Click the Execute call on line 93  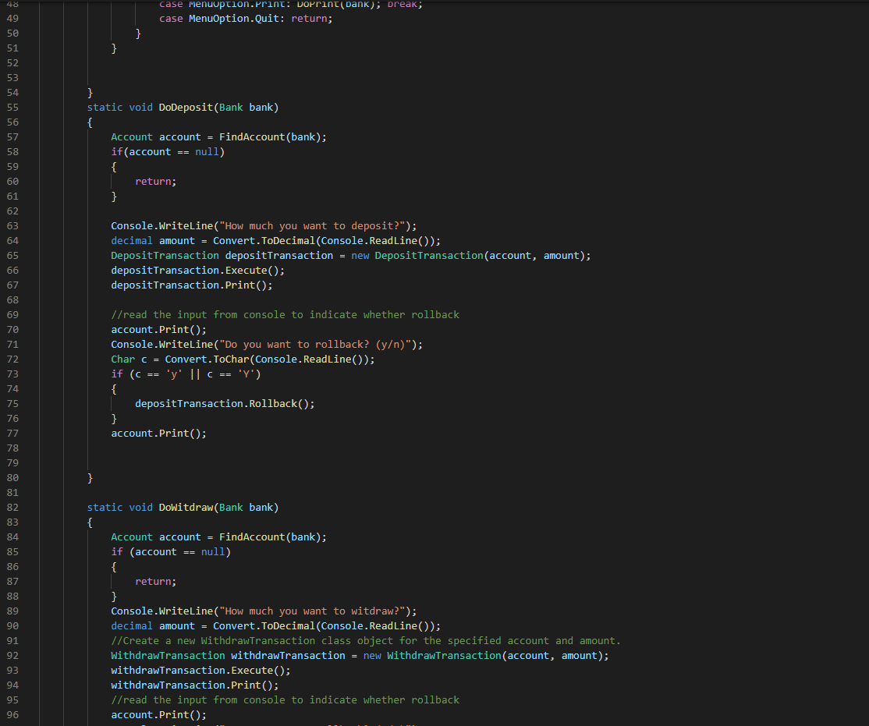click(251, 670)
